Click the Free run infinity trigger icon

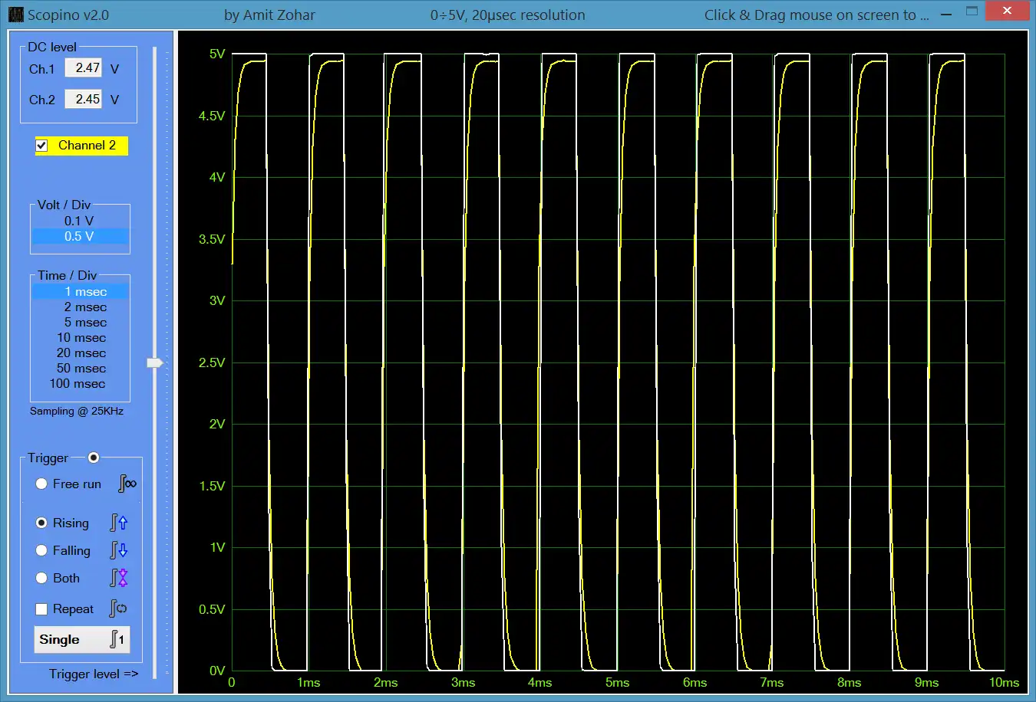[x=127, y=484]
